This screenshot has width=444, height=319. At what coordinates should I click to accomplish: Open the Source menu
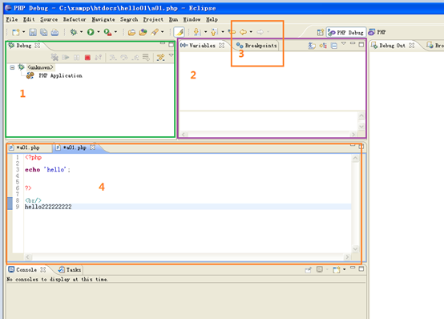click(49, 19)
